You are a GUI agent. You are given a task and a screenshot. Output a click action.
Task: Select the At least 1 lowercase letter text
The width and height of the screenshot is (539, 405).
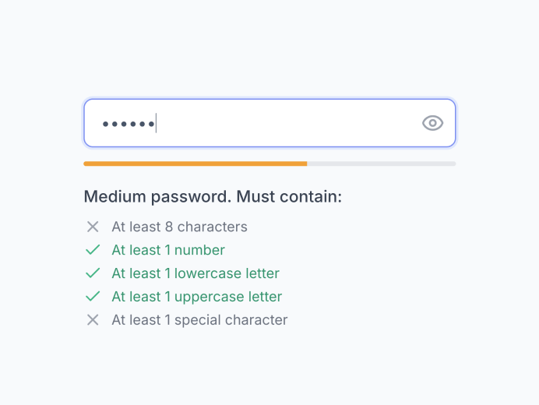(196, 273)
